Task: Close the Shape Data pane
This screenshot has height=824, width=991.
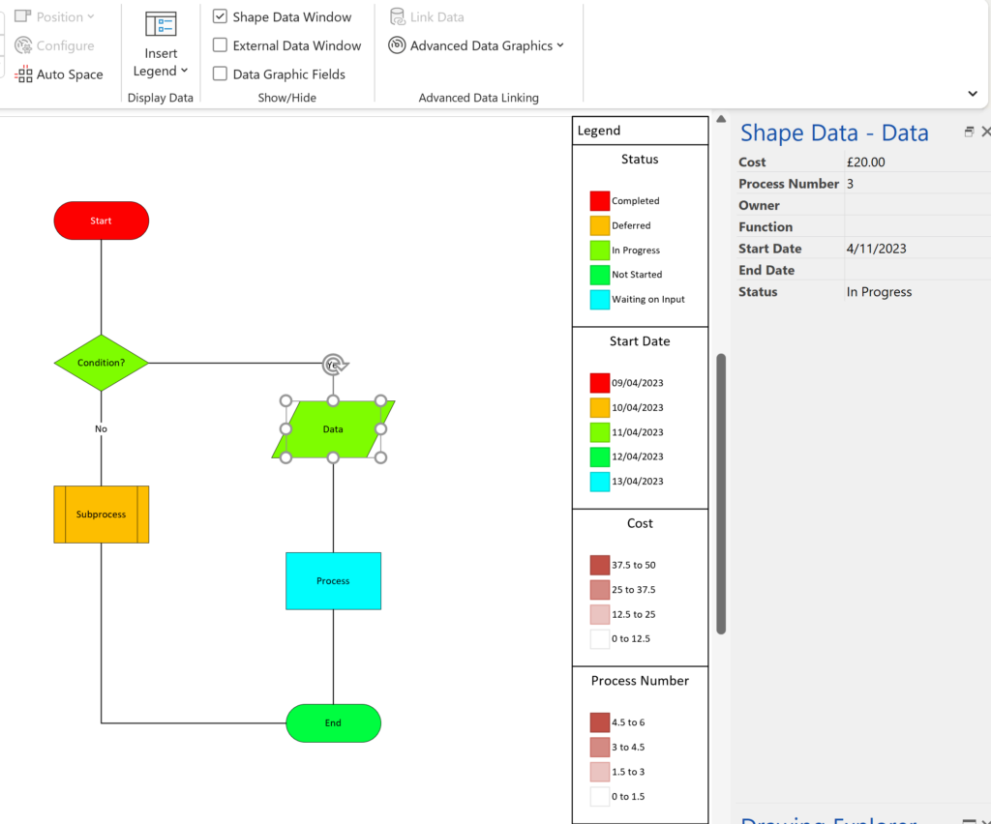Action: tap(986, 132)
